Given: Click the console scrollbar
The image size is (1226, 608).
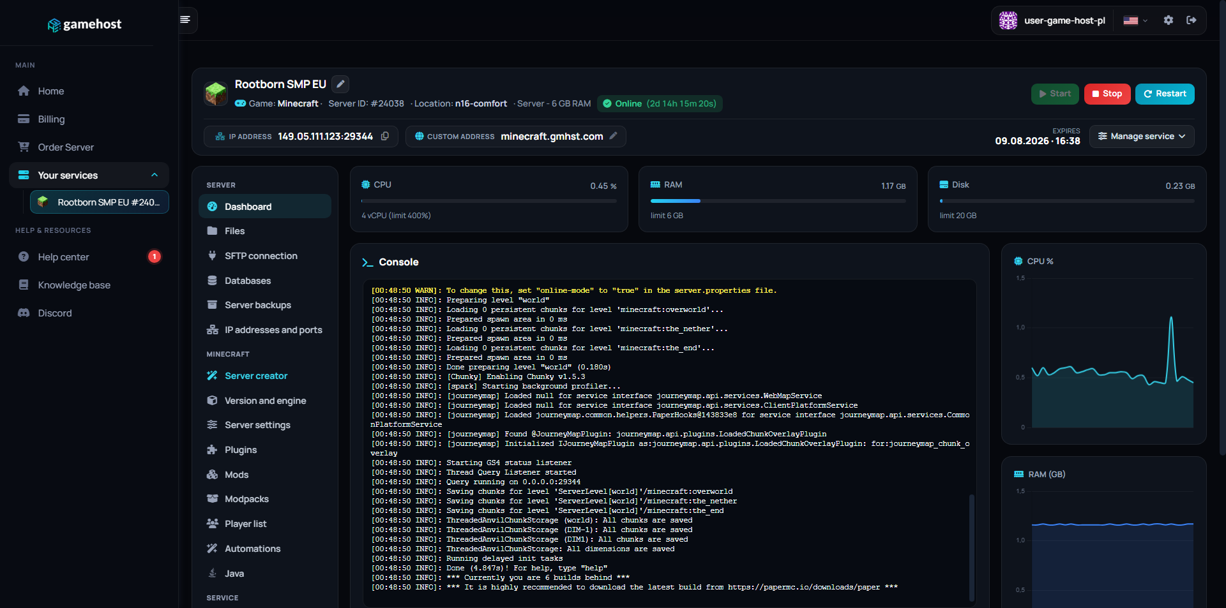Looking at the screenshot, I should (972, 547).
